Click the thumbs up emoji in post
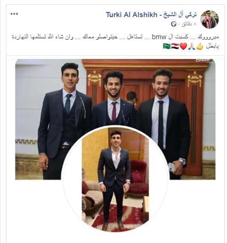Viewport: 227px width, 243px height. [x=200, y=46]
